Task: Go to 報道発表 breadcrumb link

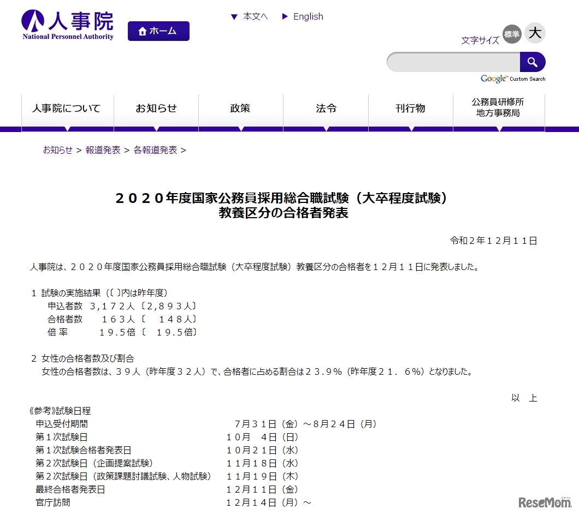Action: pyautogui.click(x=103, y=150)
